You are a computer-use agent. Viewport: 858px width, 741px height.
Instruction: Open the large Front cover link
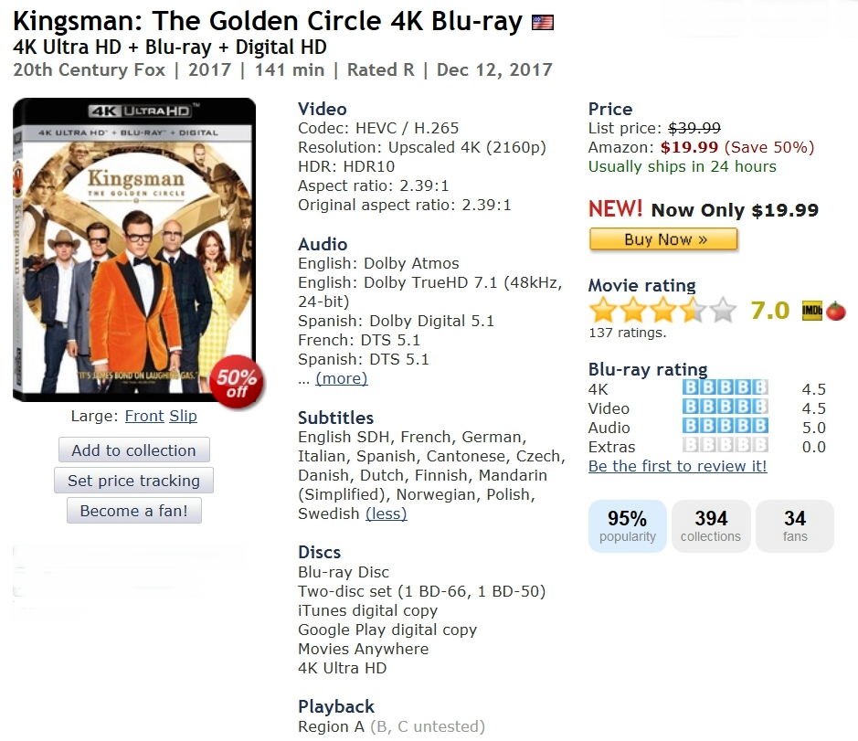tap(144, 416)
